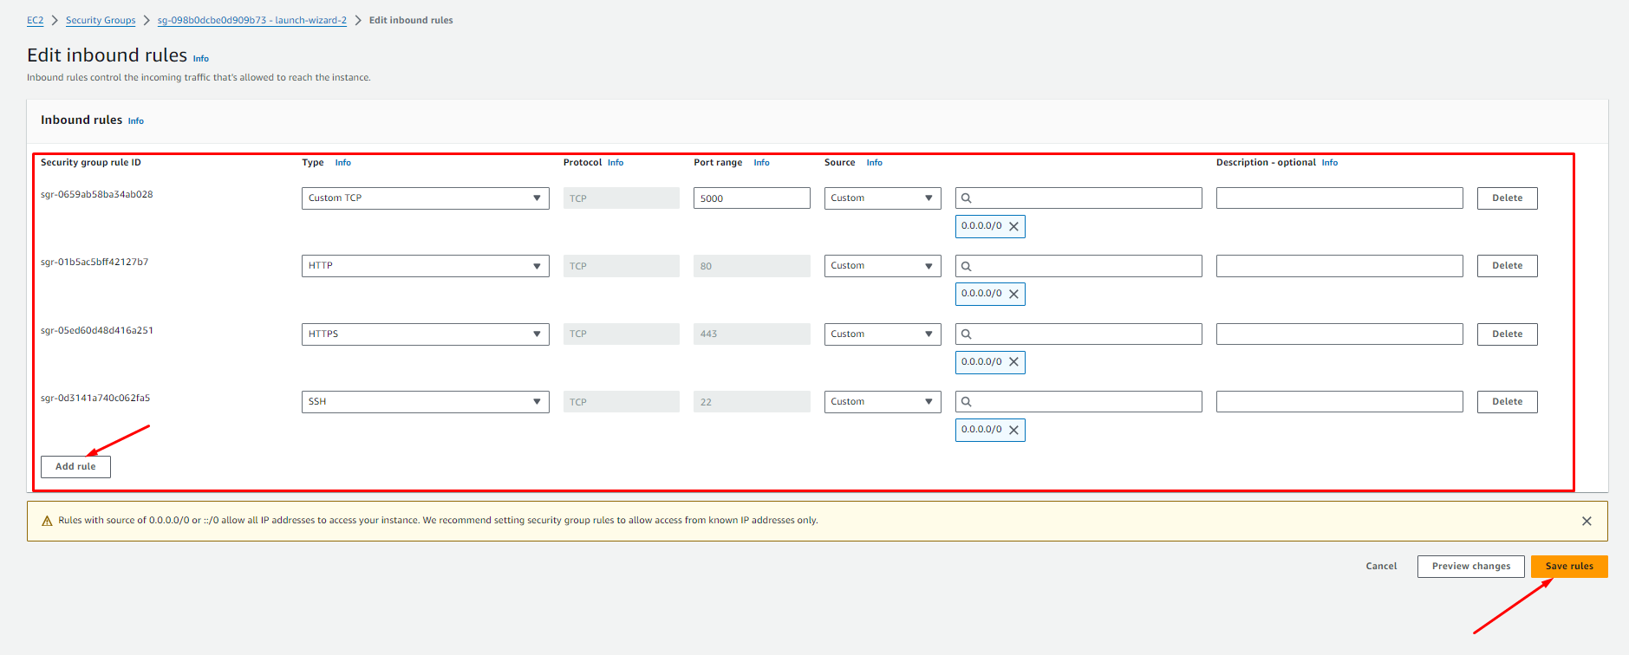The width and height of the screenshot is (1629, 655).
Task: Open Source dropdown for SSH rule
Action: [883, 402]
